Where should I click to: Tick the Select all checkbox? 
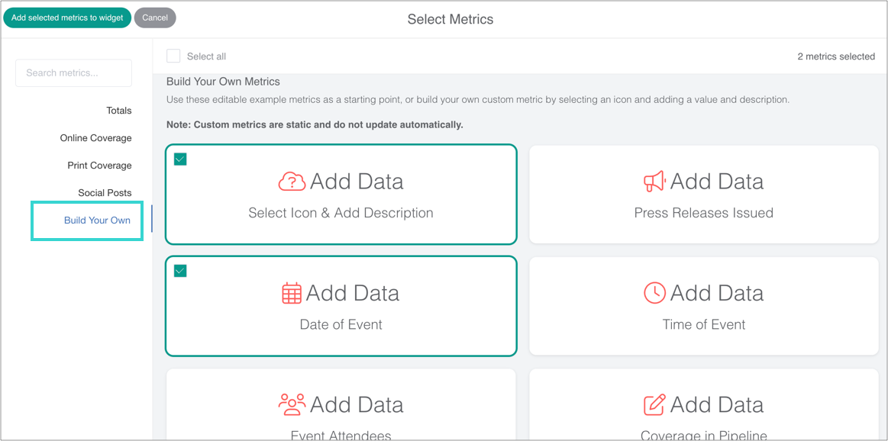(x=174, y=56)
